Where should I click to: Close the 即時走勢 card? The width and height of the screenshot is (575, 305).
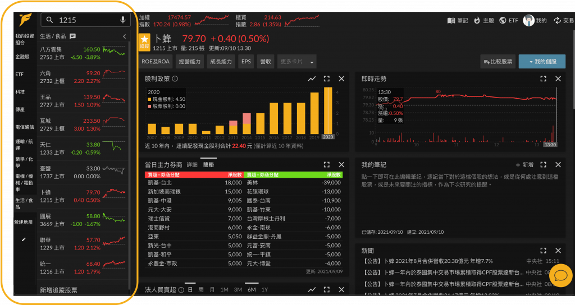point(558,78)
